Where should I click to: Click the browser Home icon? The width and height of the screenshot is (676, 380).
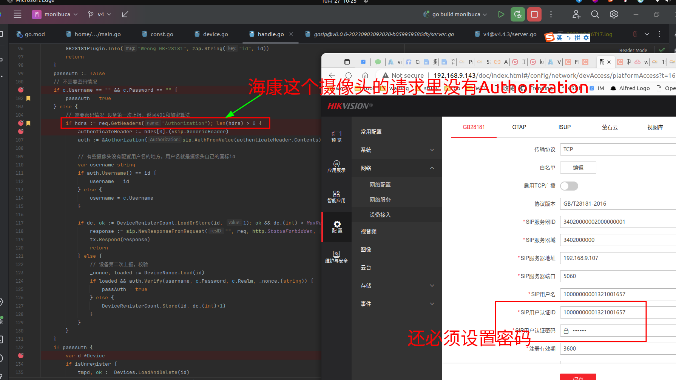365,75
